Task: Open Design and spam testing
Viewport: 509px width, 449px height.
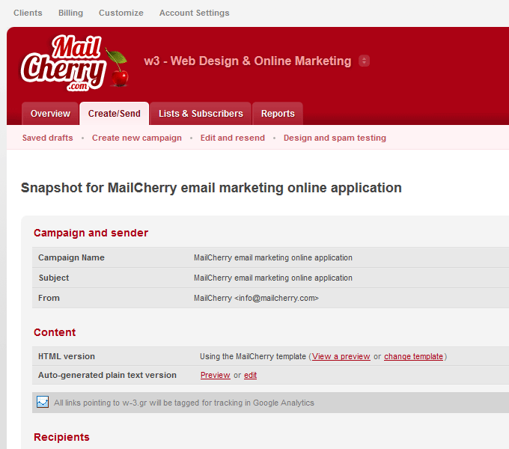Action: [335, 138]
